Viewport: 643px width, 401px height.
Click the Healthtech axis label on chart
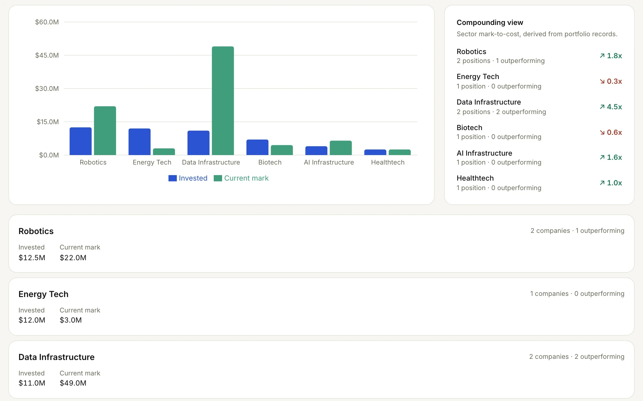coord(388,162)
